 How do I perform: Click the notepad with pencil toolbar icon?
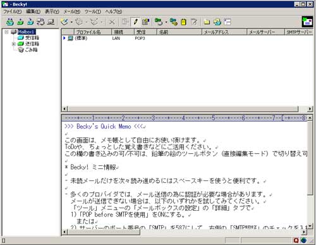click(194, 22)
